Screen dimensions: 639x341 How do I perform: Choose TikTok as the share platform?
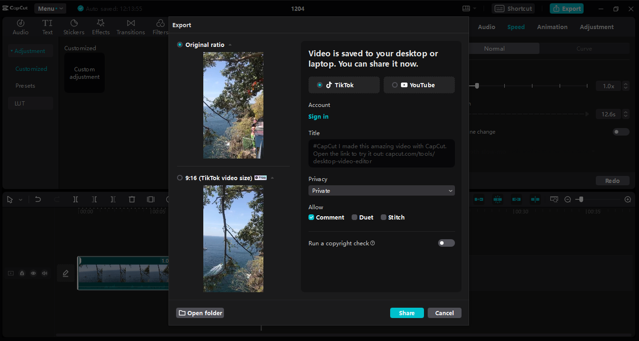click(x=344, y=85)
